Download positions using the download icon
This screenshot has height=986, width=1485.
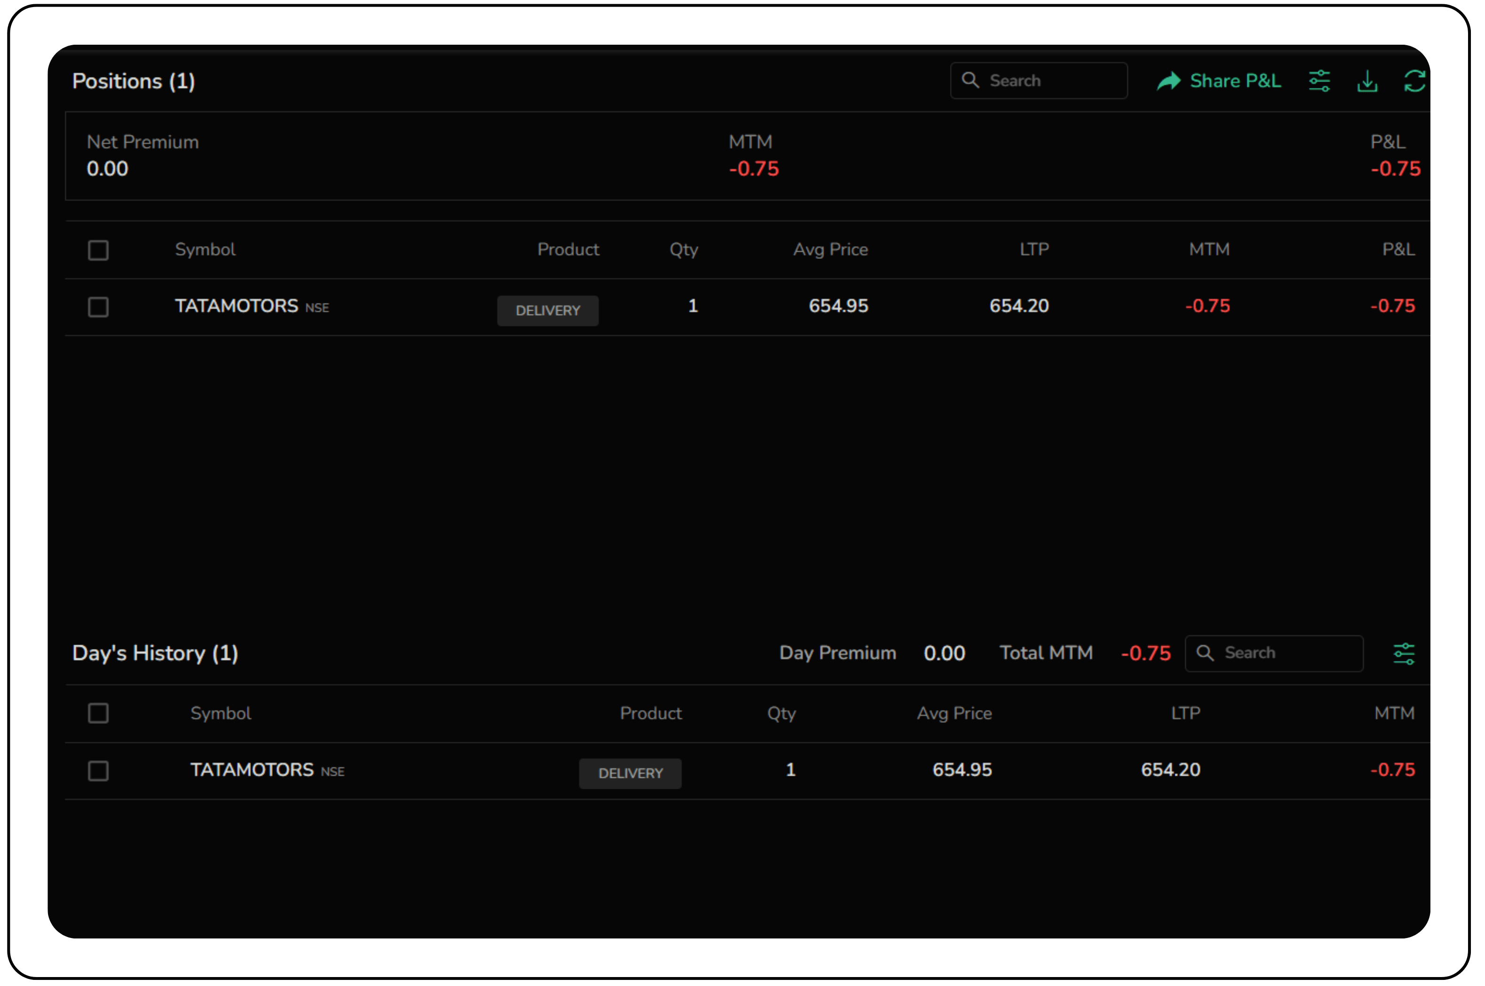click(1367, 81)
